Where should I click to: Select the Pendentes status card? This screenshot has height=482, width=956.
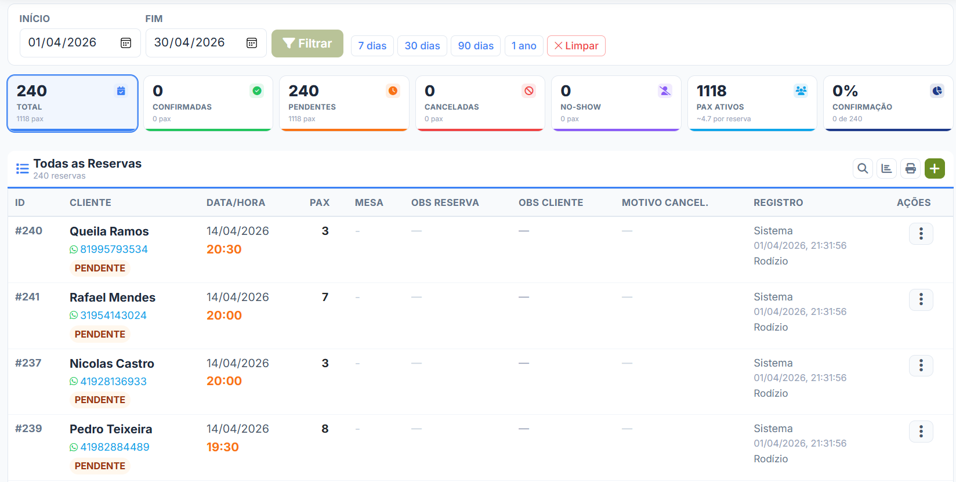[344, 103]
